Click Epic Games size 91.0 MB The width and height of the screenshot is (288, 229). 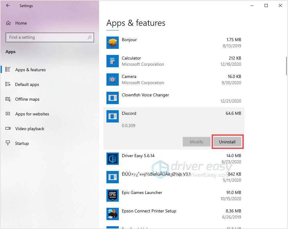tap(234, 192)
